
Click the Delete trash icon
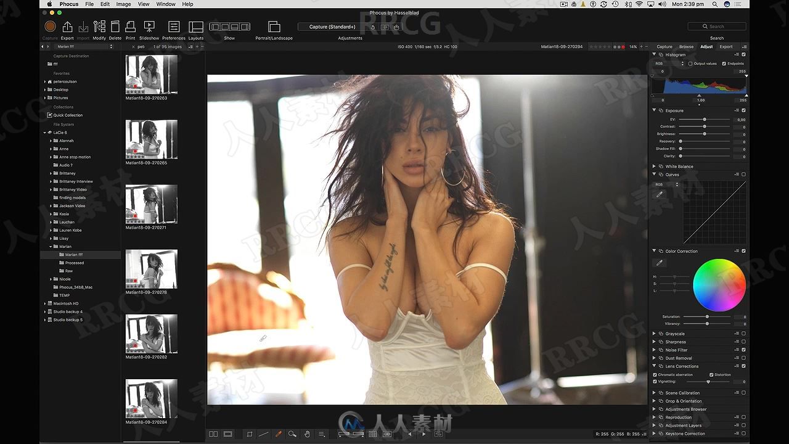(x=115, y=27)
